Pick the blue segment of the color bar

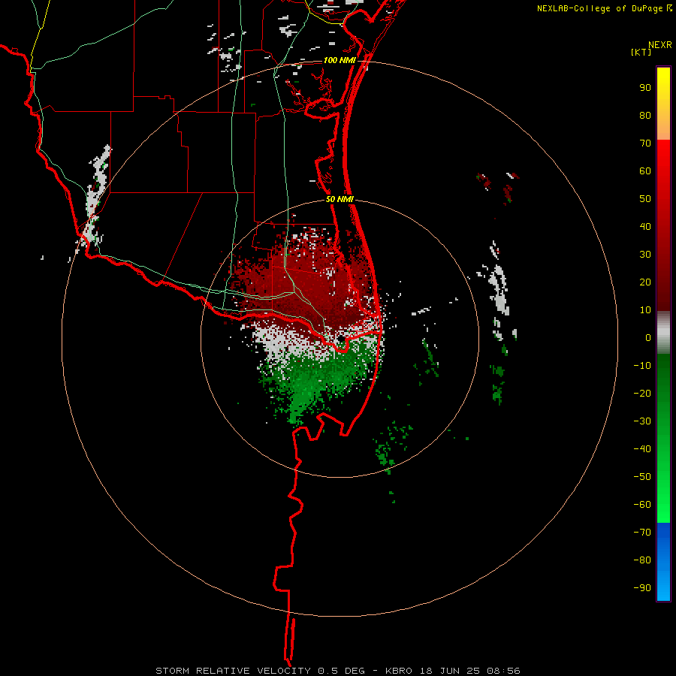tap(663, 561)
